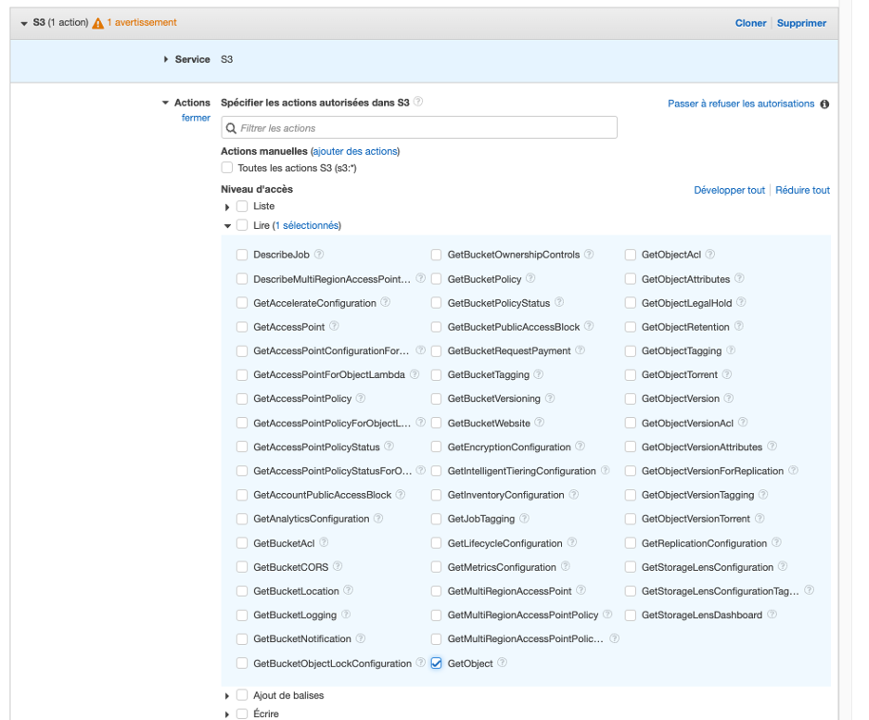869x720 pixels.
Task: Check the Ajout de balises checkbox
Action: [x=241, y=695]
